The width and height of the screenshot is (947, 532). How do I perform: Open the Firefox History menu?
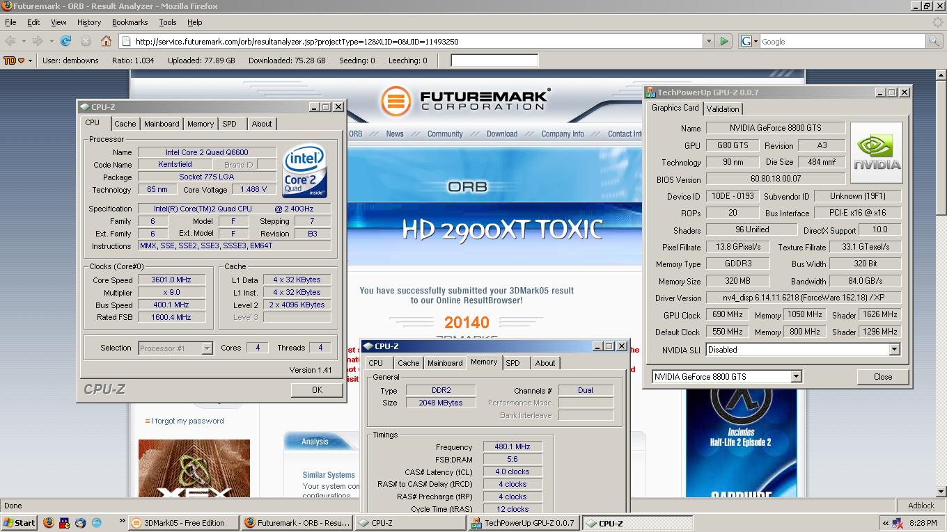click(x=89, y=22)
